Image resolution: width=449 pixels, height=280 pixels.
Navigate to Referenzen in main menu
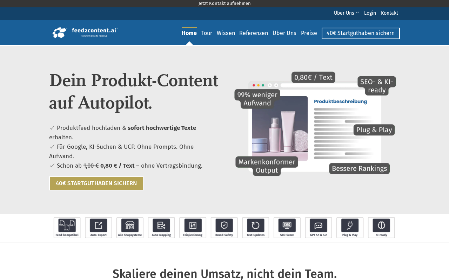tap(254, 33)
